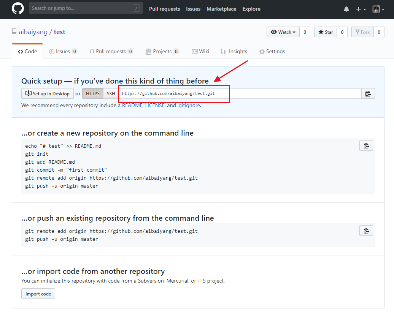Click the Import code button
394x316 pixels.
coord(38,294)
